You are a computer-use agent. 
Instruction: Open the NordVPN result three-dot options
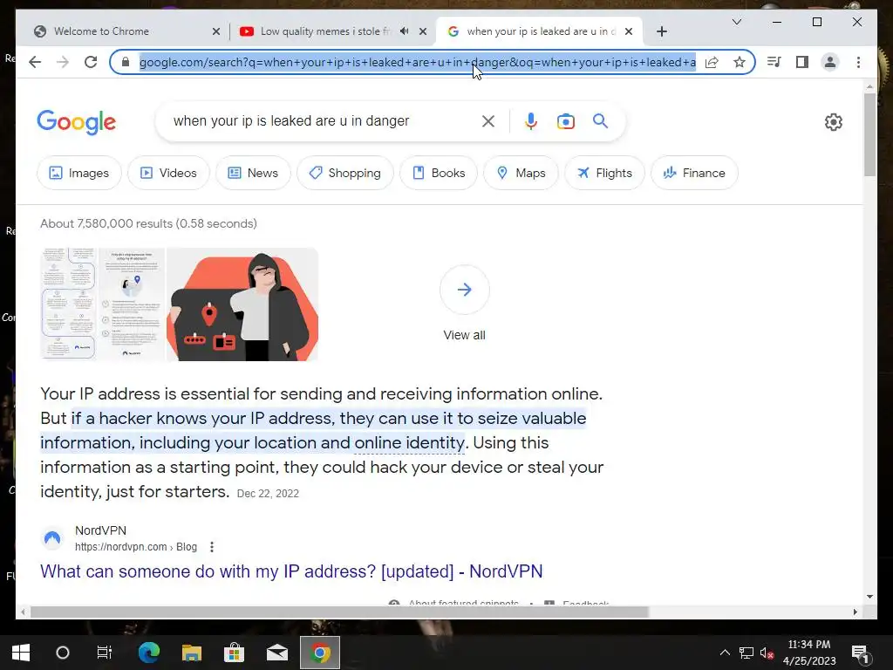click(212, 547)
